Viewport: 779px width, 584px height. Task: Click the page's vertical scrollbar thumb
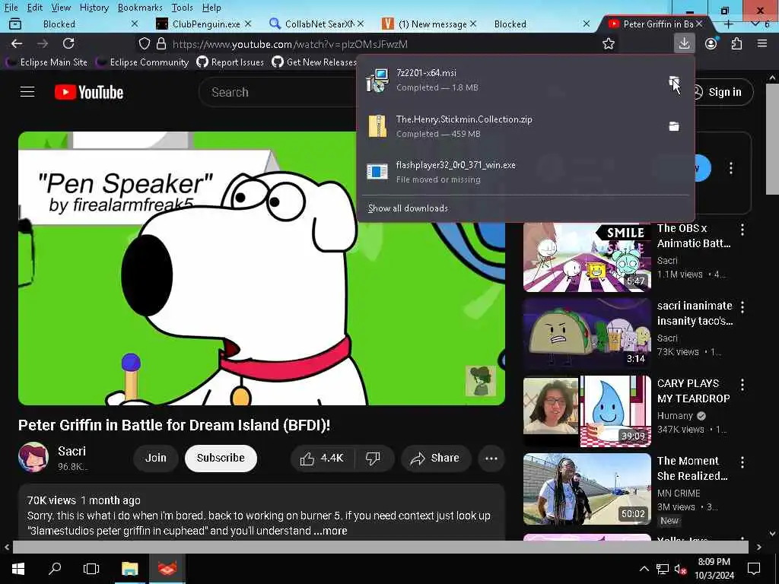[772, 139]
